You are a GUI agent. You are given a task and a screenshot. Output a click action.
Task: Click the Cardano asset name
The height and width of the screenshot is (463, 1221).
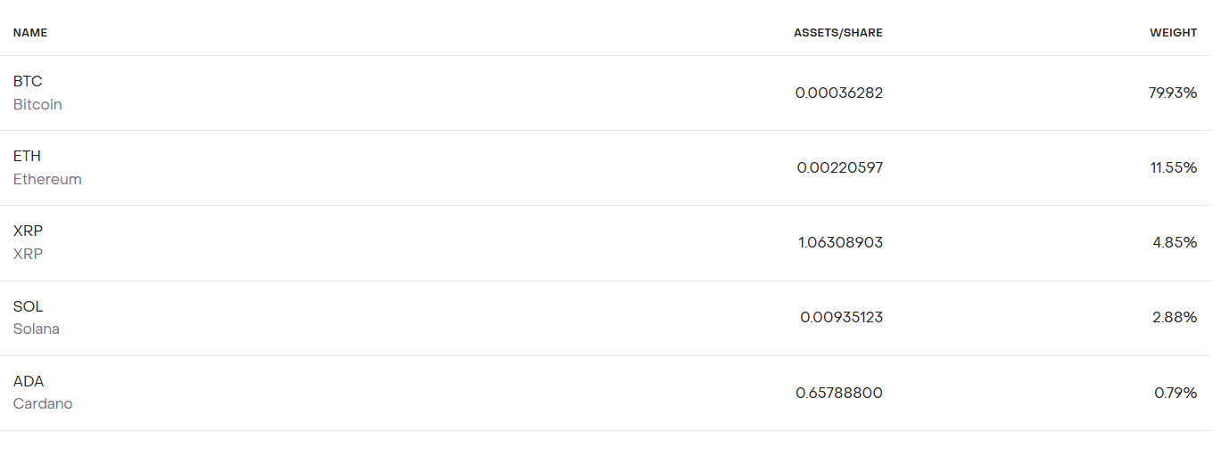pos(43,403)
